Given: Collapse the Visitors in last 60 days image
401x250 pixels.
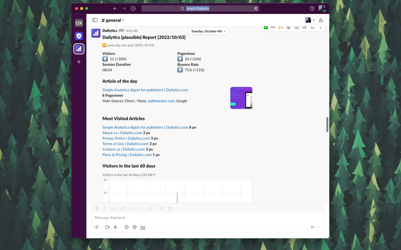Looking at the screenshot, I should 154,175.
